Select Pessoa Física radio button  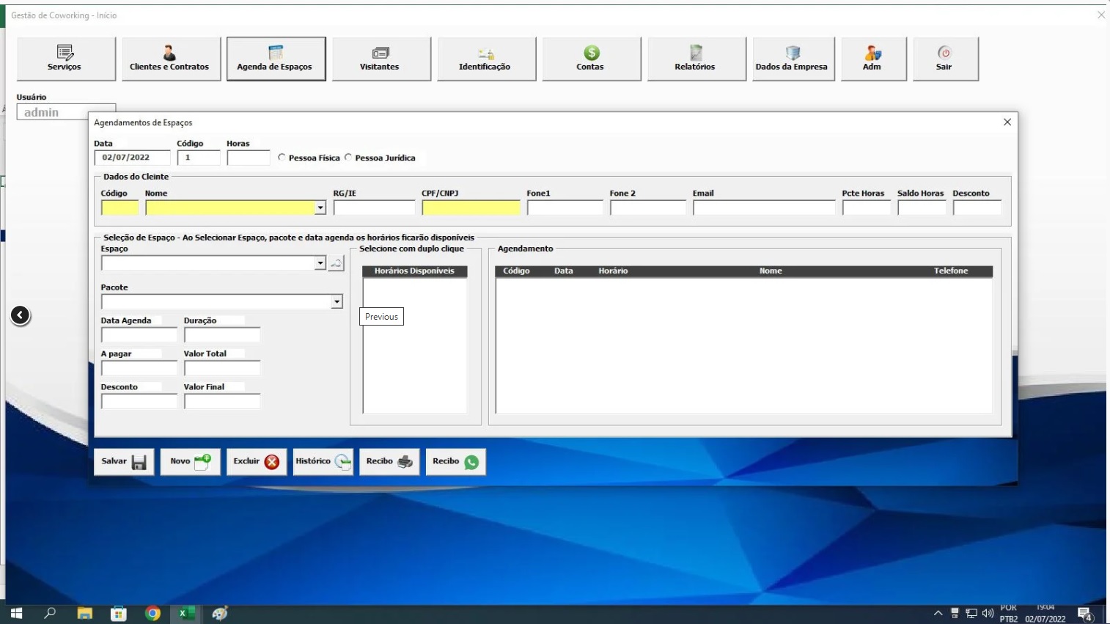282,157
